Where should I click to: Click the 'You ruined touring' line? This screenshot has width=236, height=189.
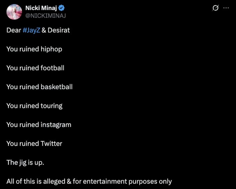point(34,106)
